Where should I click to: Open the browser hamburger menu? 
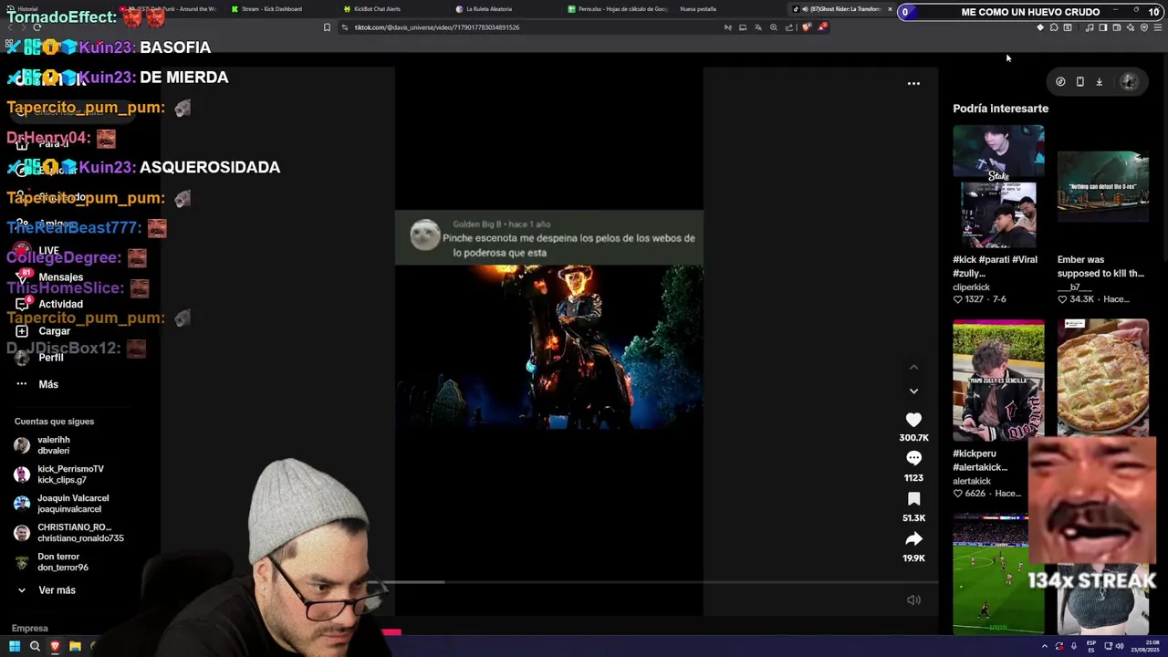[1158, 27]
